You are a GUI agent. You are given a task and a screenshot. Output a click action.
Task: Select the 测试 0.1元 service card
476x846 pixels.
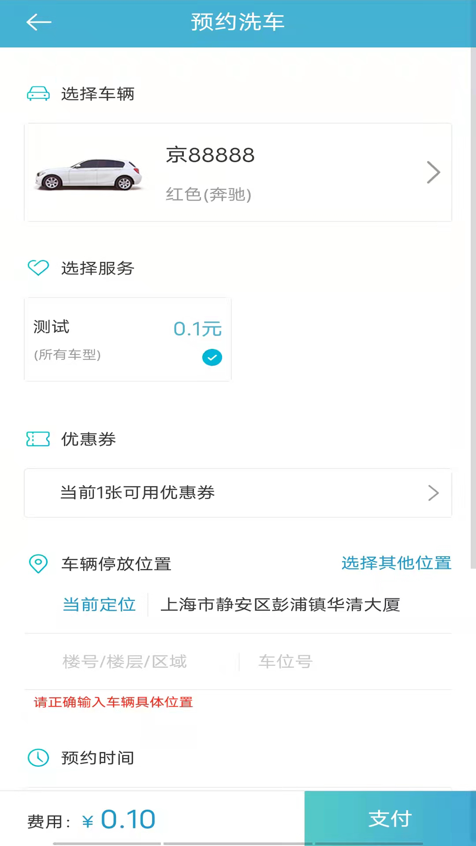pyautogui.click(x=127, y=339)
